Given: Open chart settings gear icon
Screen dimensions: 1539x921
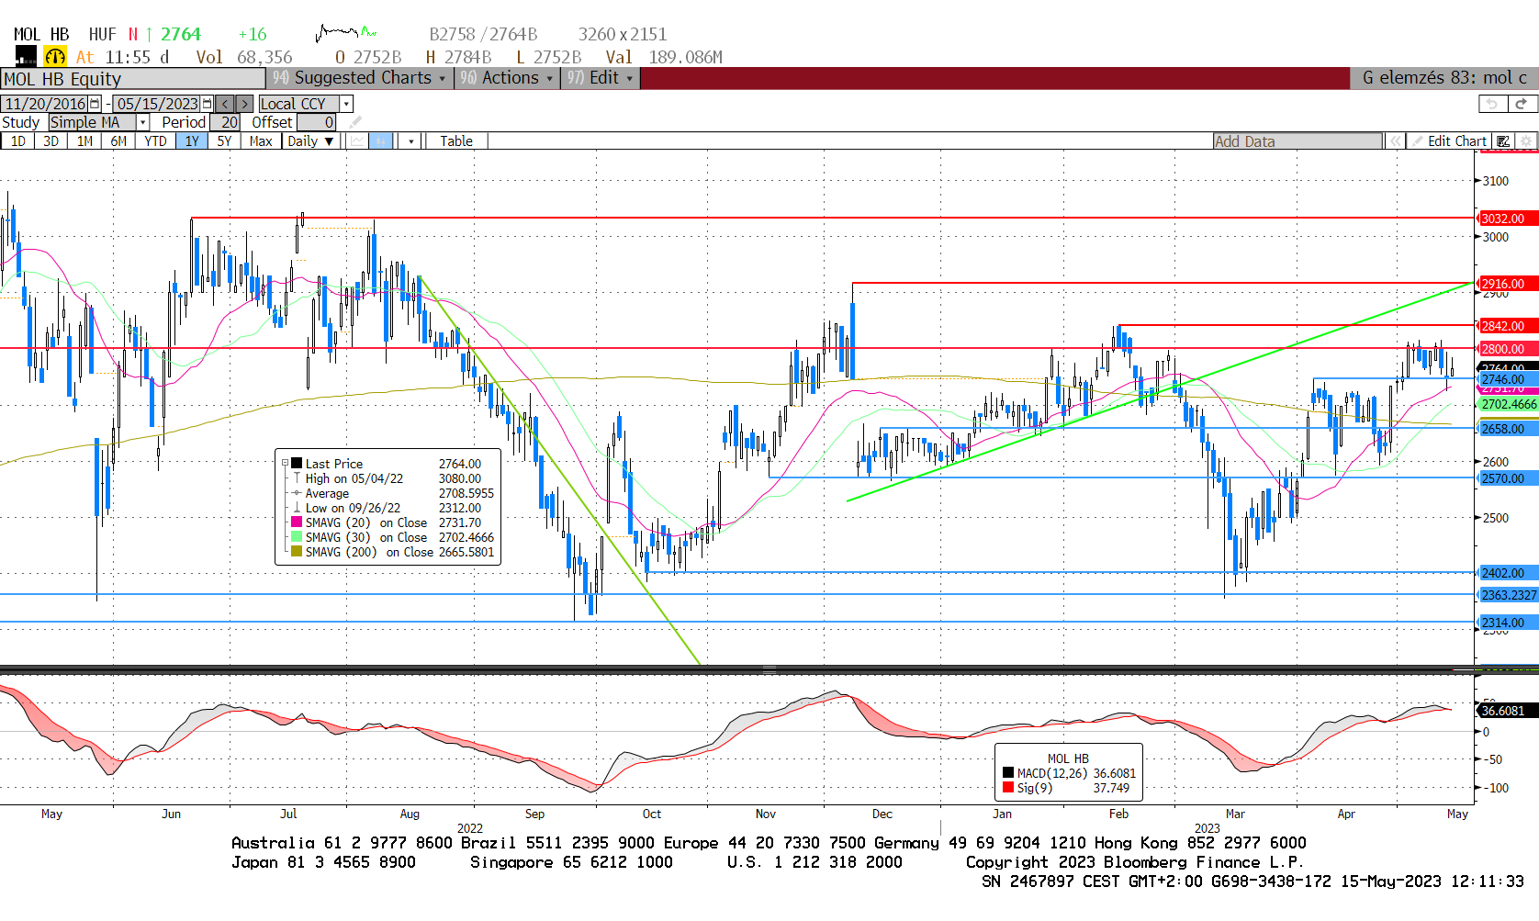Looking at the screenshot, I should click(1526, 141).
